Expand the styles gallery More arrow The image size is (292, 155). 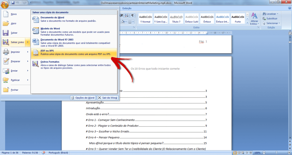247,23
